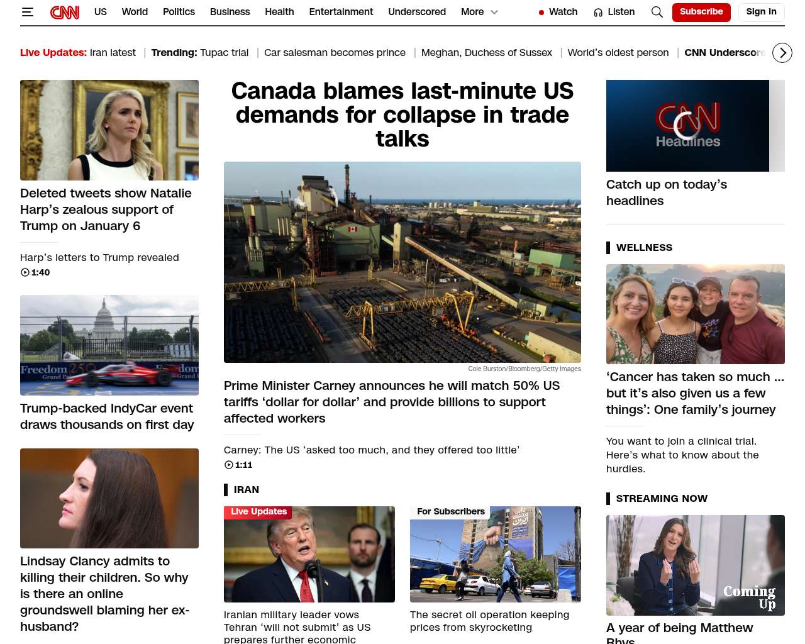
Task: Click the More label in navigation
Action: point(472,12)
